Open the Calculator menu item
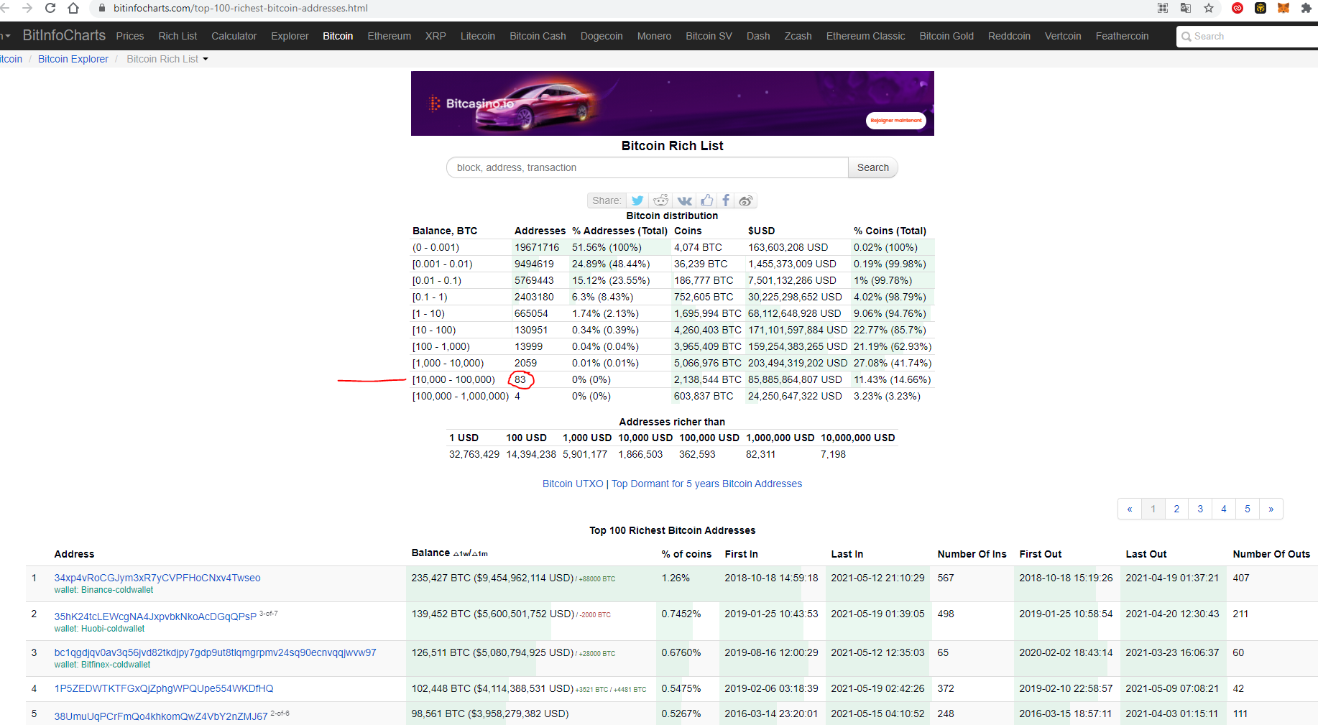This screenshot has height=725, width=1318. pos(234,36)
